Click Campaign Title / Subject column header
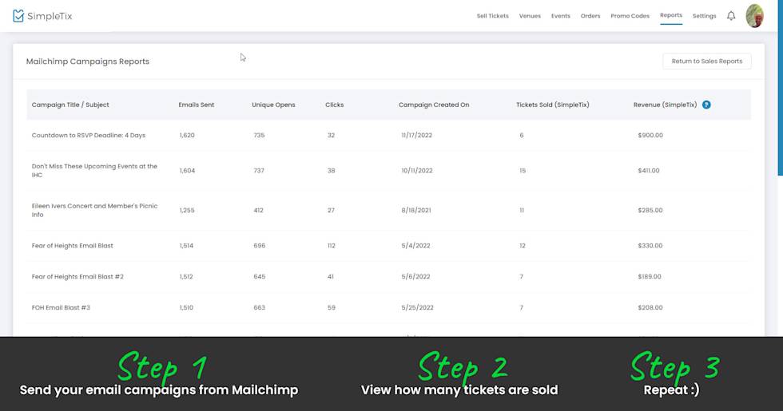Image resolution: width=783 pixels, height=411 pixels. [x=70, y=105]
